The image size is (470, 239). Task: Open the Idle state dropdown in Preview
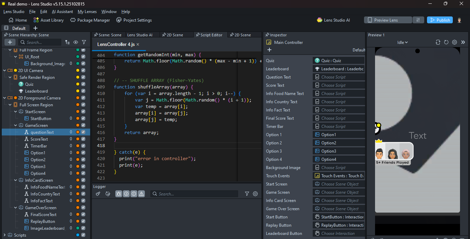[402, 42]
